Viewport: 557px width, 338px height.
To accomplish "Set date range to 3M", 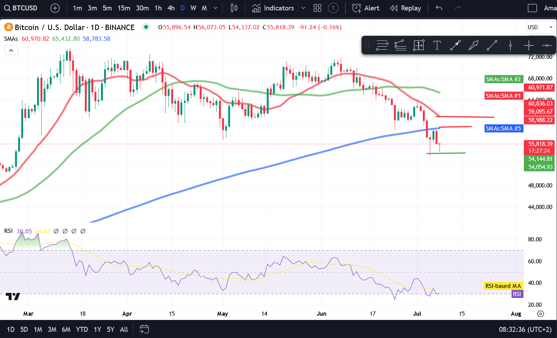I will [52, 330].
